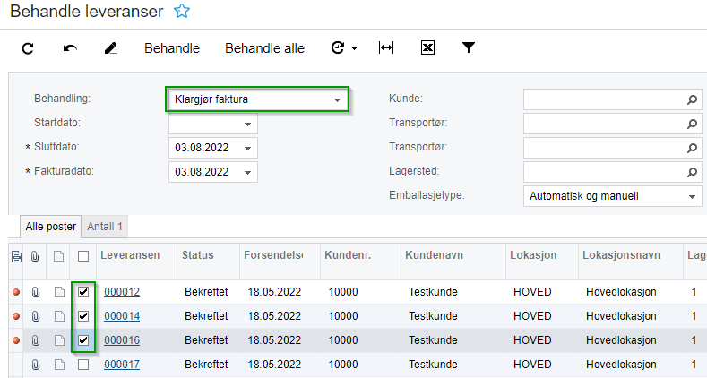
Task: Open the Sluttdato date picker arrow
Action: pos(247,148)
